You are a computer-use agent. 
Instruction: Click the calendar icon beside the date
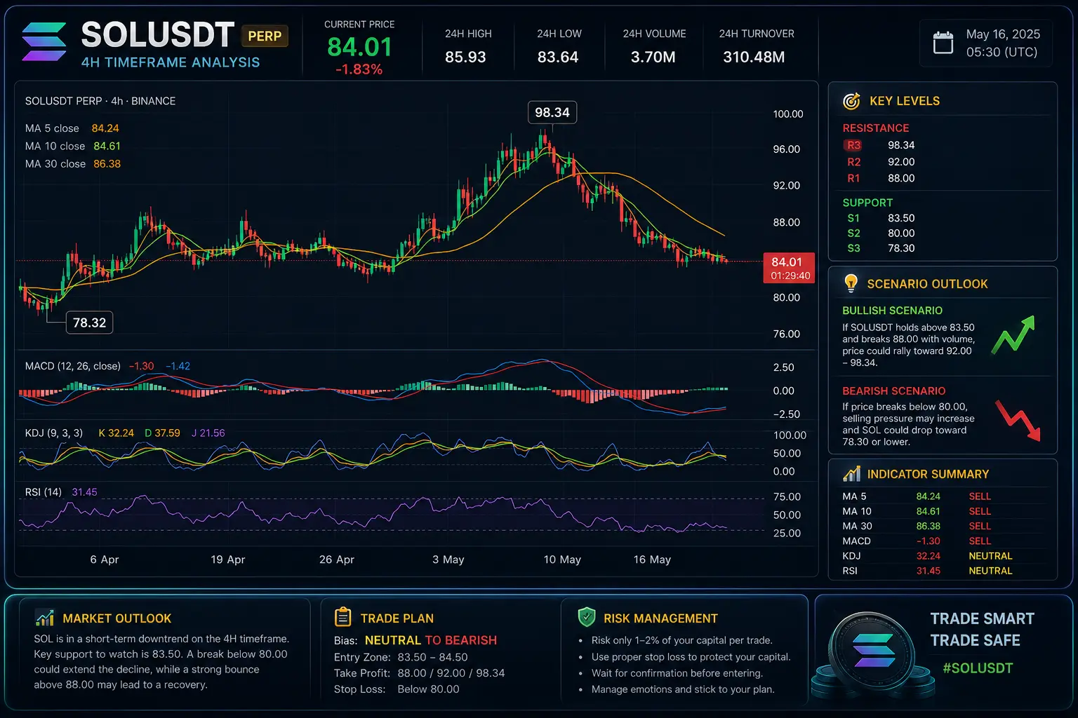pyautogui.click(x=943, y=43)
